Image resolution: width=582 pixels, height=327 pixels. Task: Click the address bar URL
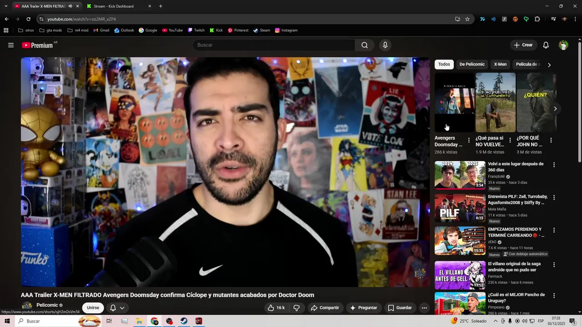tap(82, 19)
